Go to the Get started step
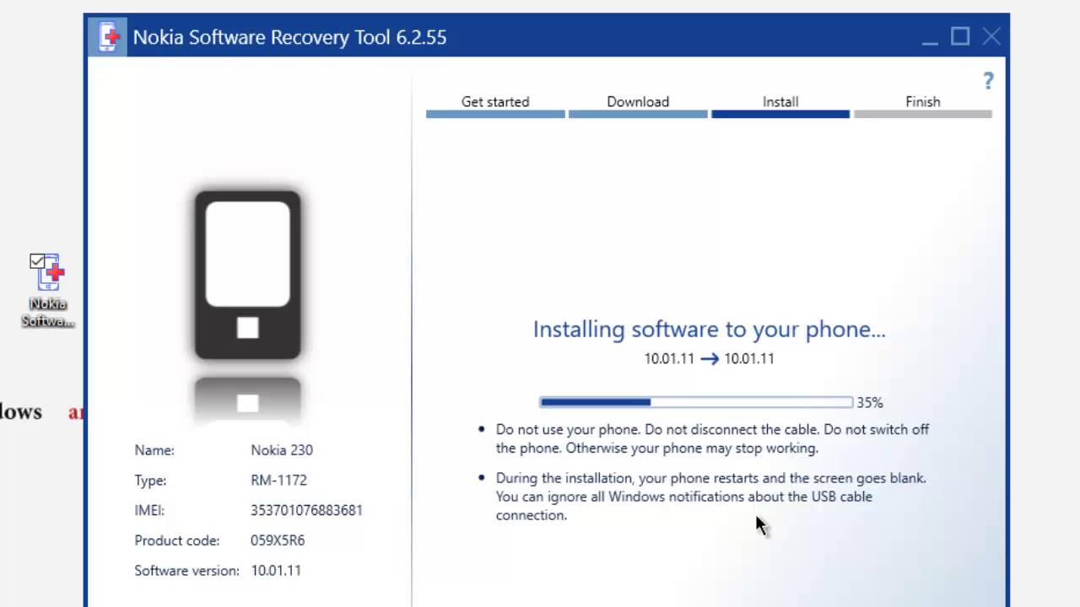Image resolution: width=1080 pixels, height=607 pixels. (495, 105)
